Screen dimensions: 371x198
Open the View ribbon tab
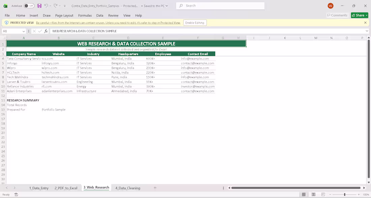tap(127, 15)
